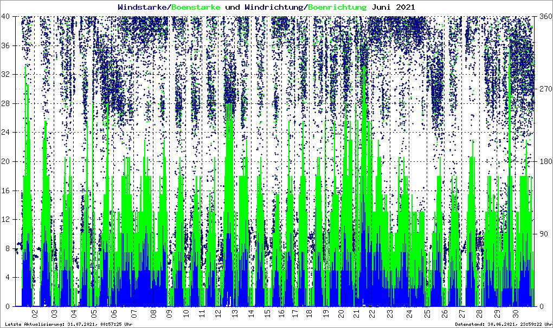Click the 36 label on wind speed axis

(5, 45)
